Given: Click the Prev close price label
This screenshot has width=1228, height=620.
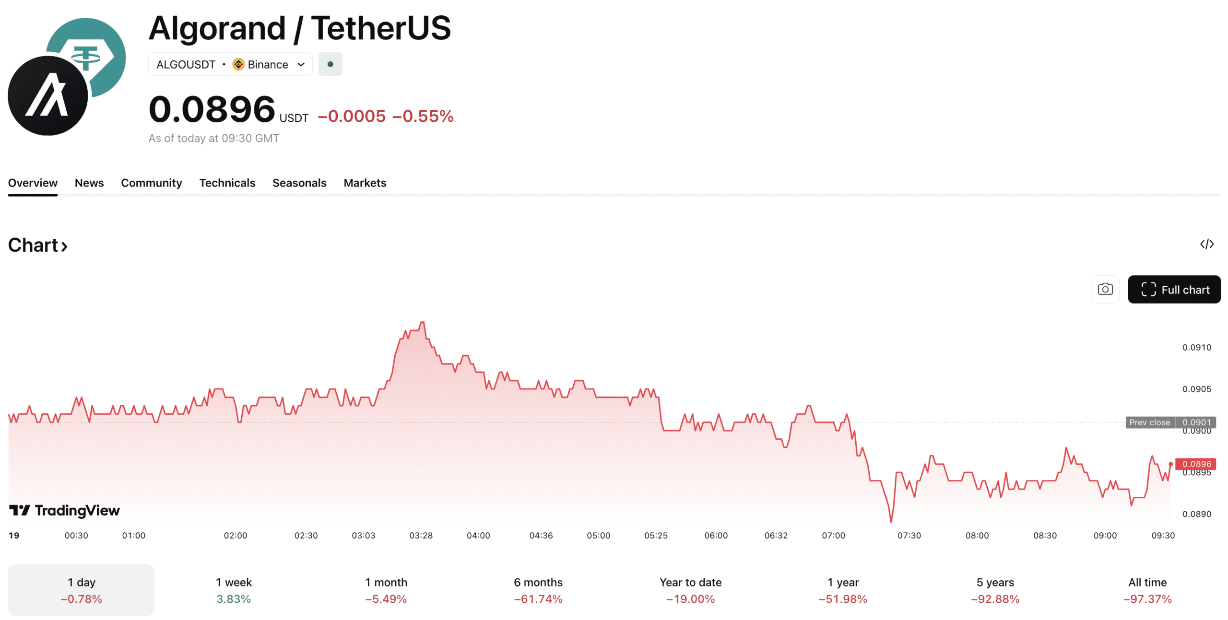Looking at the screenshot, I should [x=1149, y=422].
